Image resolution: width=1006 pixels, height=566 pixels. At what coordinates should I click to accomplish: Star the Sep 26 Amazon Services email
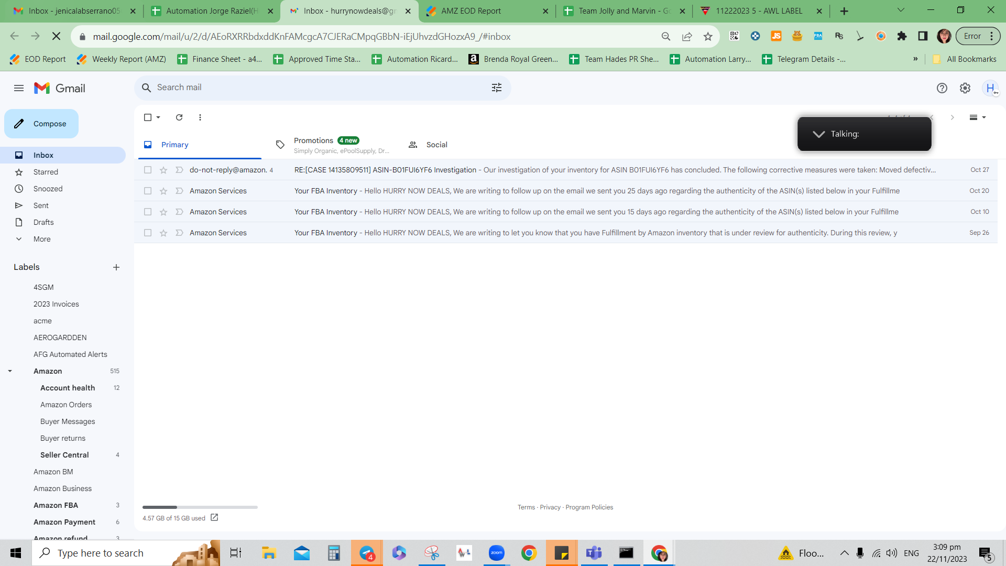pos(163,233)
